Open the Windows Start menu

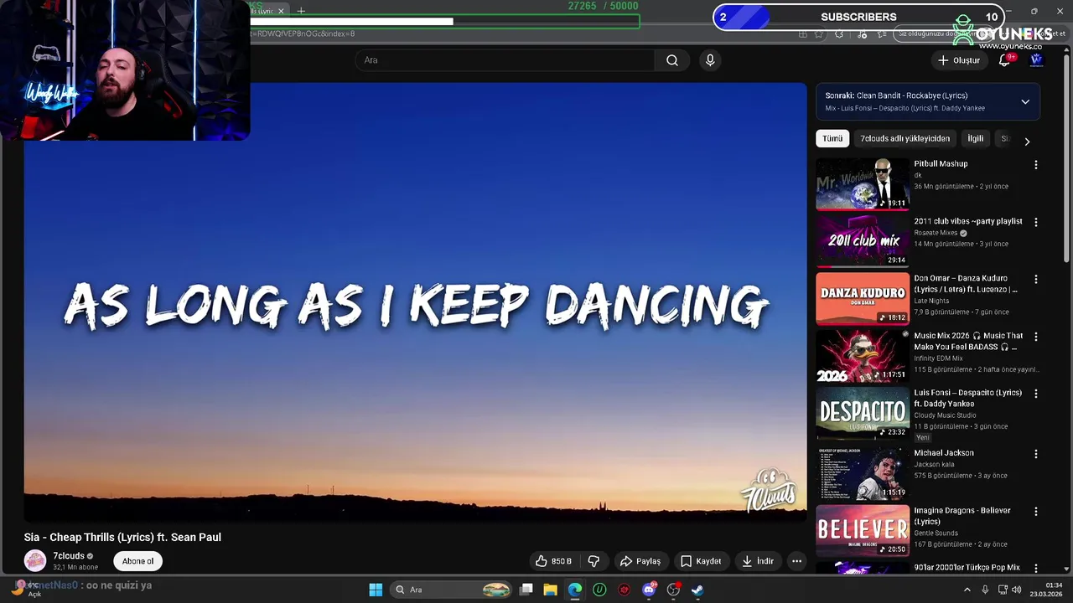[x=376, y=590]
